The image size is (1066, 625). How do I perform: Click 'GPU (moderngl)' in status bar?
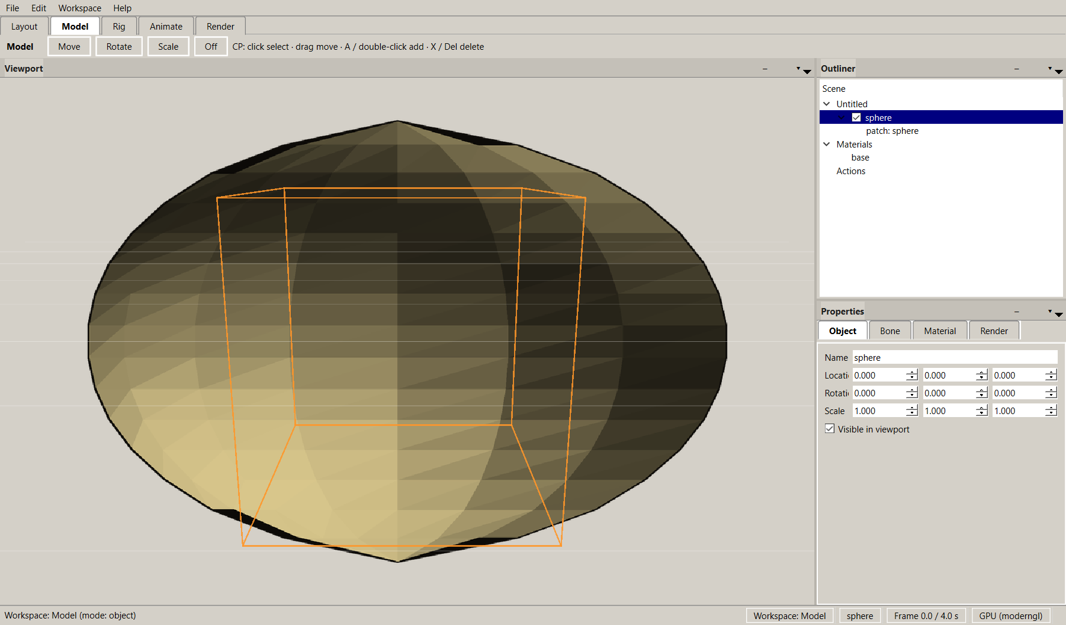click(1010, 616)
